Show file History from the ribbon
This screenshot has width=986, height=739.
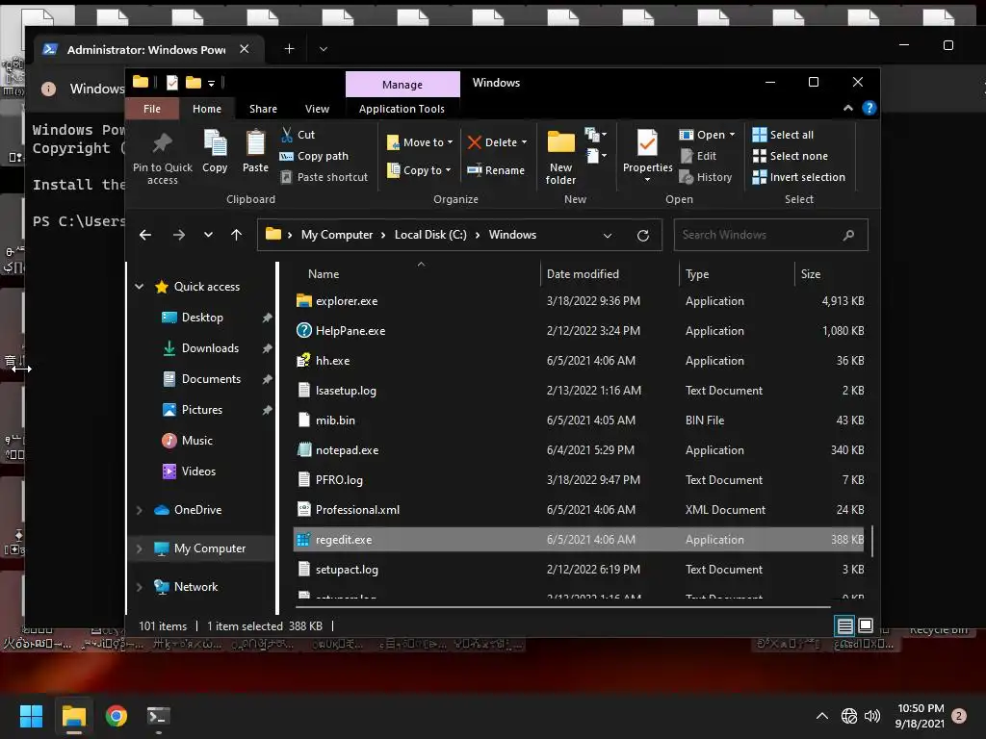click(x=706, y=177)
